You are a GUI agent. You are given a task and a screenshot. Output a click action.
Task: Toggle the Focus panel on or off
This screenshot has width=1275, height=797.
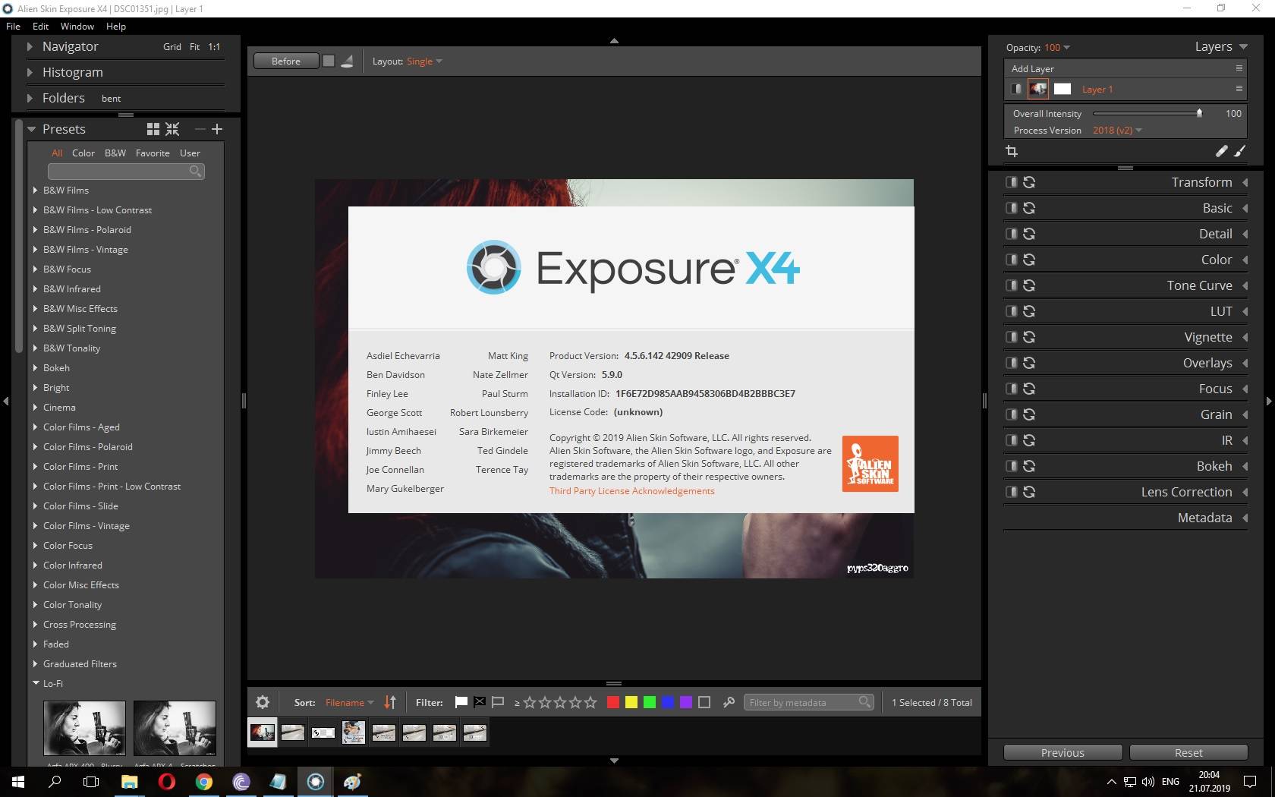[x=1011, y=389]
